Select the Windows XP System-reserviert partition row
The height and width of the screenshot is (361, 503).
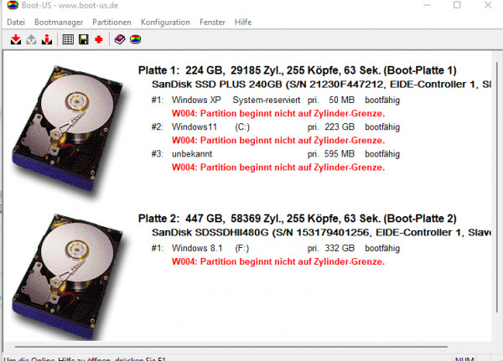276,100
